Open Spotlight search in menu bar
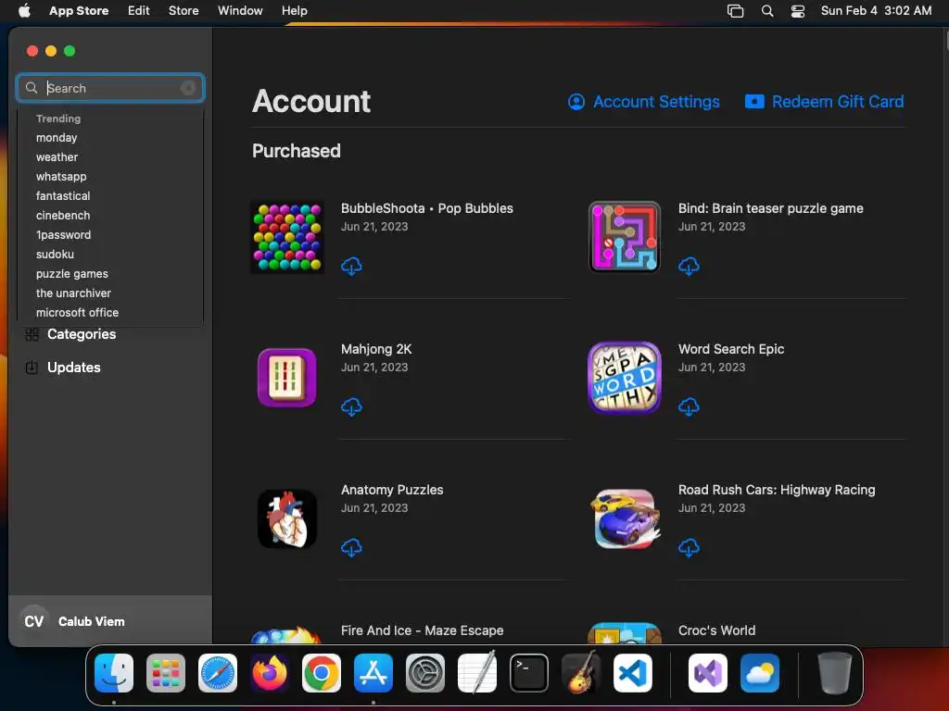949x711 pixels. pyautogui.click(x=766, y=11)
